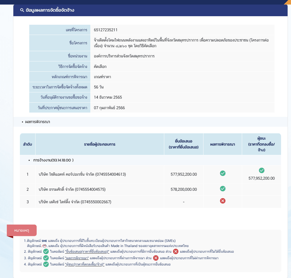Click the green winner check above 577,952,200.00

[261, 170]
